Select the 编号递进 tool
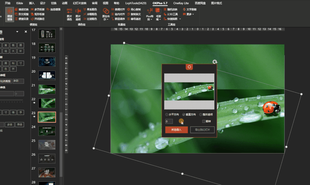This screenshot has height=185, width=310. 134,19
